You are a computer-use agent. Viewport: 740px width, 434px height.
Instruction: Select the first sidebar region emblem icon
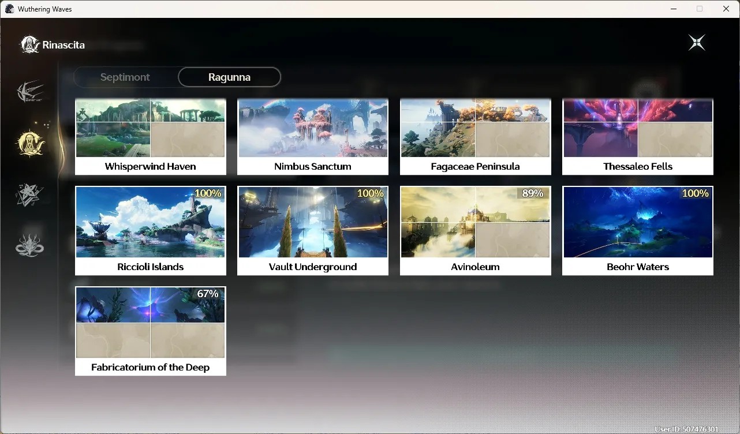coord(30,92)
